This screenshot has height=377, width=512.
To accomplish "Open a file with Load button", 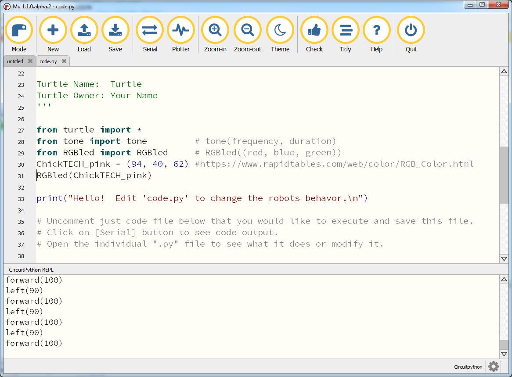I will 84,31.
